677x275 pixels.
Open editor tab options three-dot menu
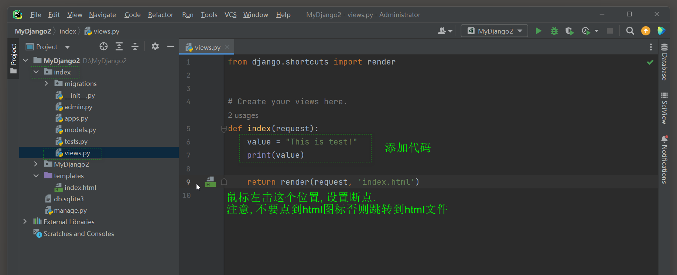(x=651, y=47)
